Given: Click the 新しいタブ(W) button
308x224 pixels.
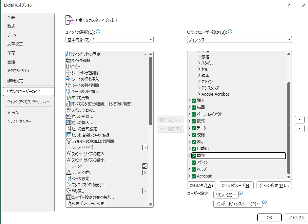Looking at the screenshot, I should 200,185.
